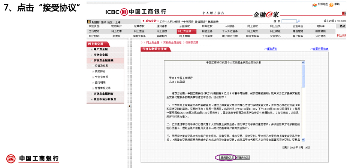Select 行情及交易 in the sidebar
This screenshot has height=168, width=347.
point(101,66)
